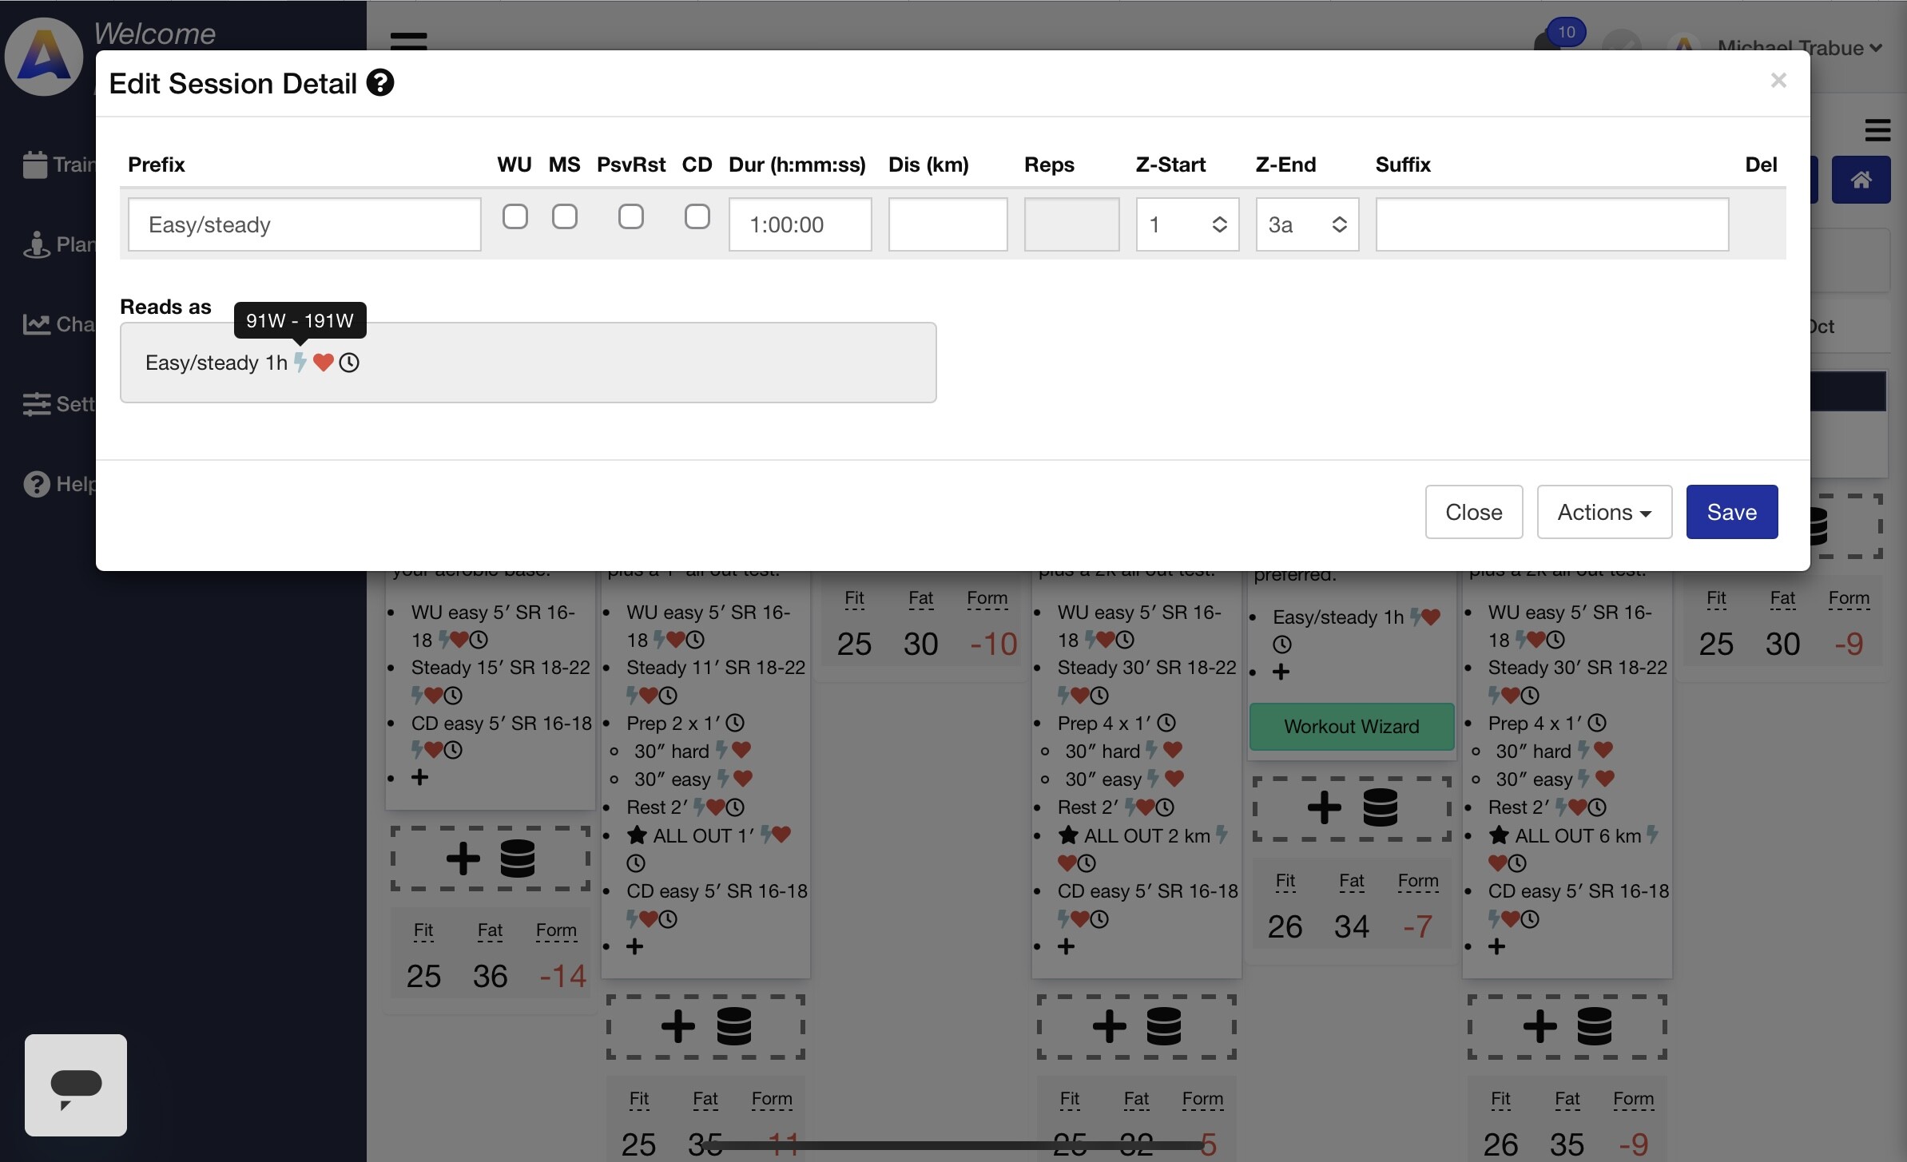Screen dimensions: 1907x1162
Task: Check the PsvRst checkbox
Action: click(631, 216)
